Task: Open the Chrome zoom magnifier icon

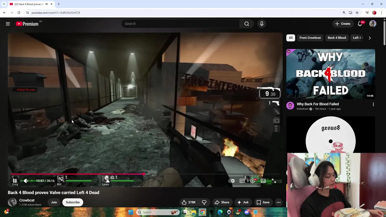Action: coord(344,13)
